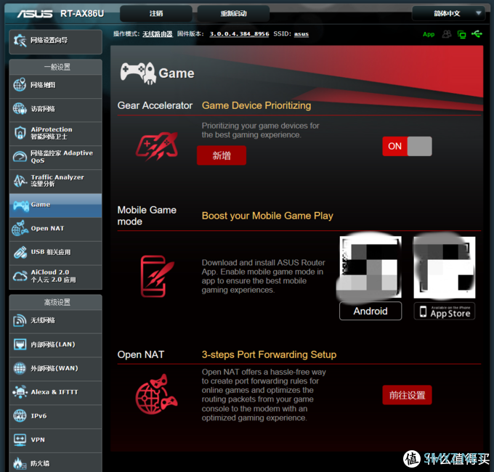494x472 pixels.
Task: Click the connected users status icon
Action: (447, 34)
